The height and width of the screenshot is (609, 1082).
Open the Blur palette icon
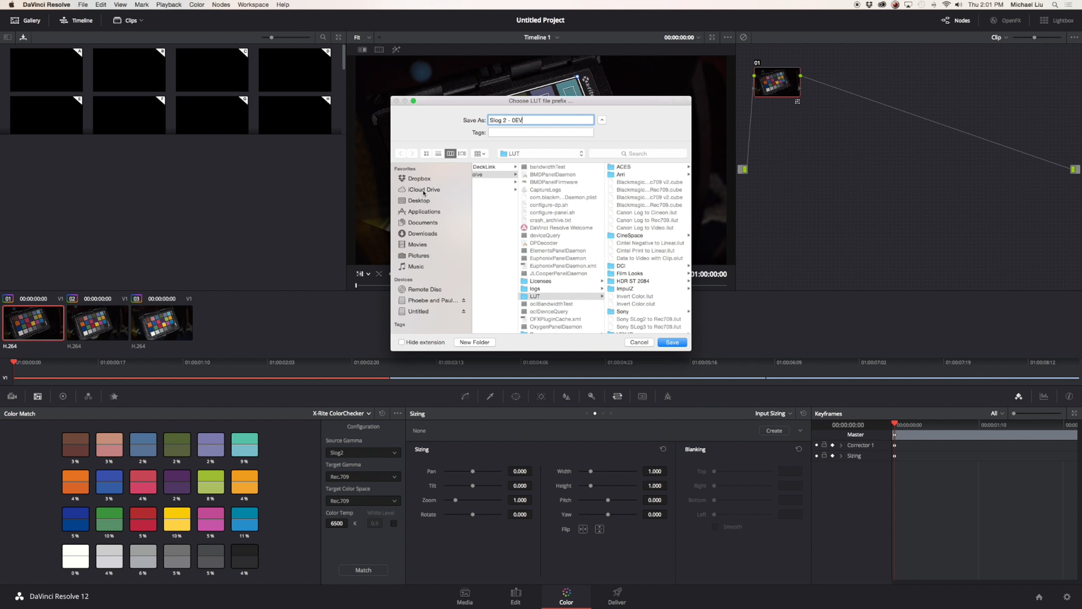[566, 397]
